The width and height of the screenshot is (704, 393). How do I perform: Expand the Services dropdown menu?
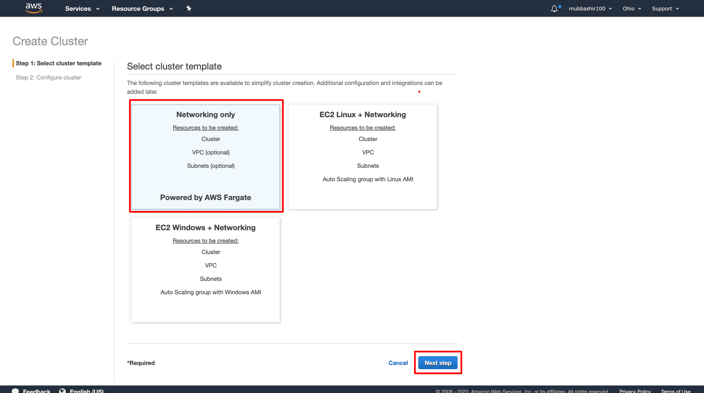(x=82, y=8)
